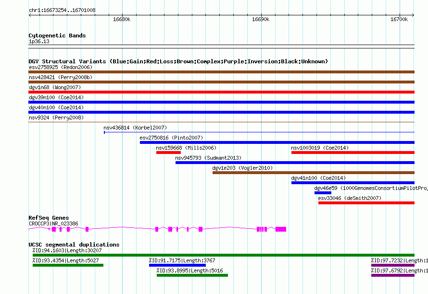
Task: Click the Cytogenetic Bands track title
Action: point(57,35)
